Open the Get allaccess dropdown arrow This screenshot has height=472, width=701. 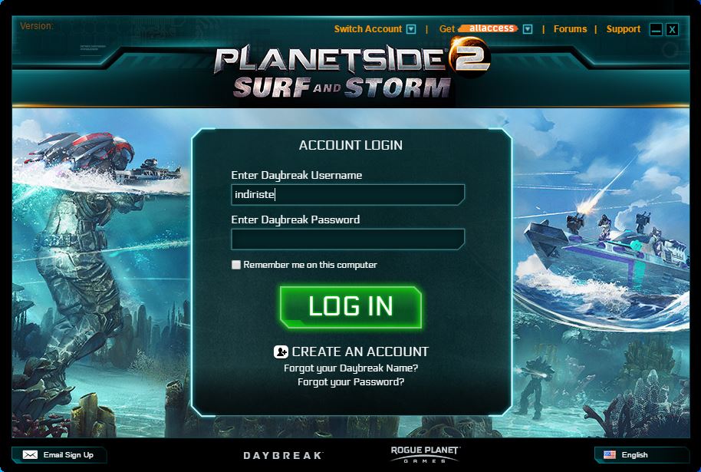point(528,29)
